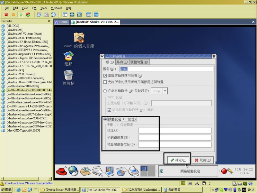Open the Manage Snapshots toolbar icon
Screen dimensions: 257x193
(54, 14)
